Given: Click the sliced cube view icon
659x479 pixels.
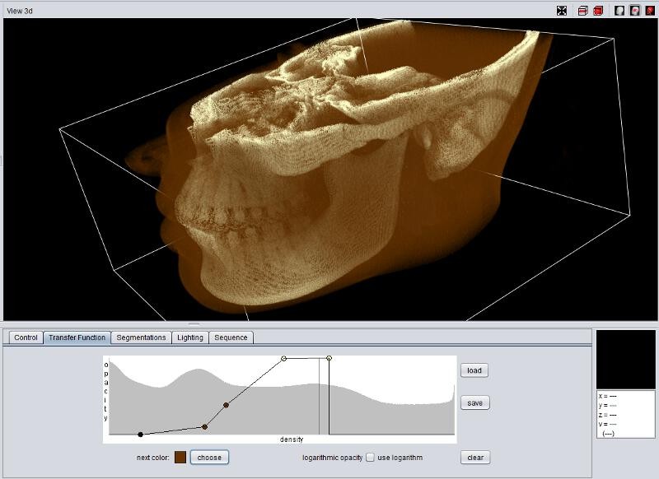Looking at the screenshot, I should pyautogui.click(x=583, y=11).
